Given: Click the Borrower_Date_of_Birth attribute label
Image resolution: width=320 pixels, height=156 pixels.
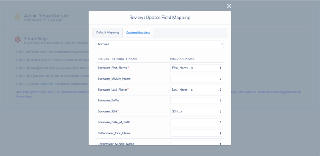Looking at the screenshot, I should coord(114,122).
